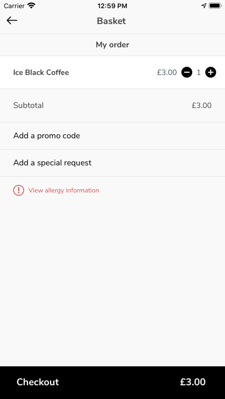The width and height of the screenshot is (225, 399).
Task: Tap the red allergy warning icon
Action: point(18,190)
